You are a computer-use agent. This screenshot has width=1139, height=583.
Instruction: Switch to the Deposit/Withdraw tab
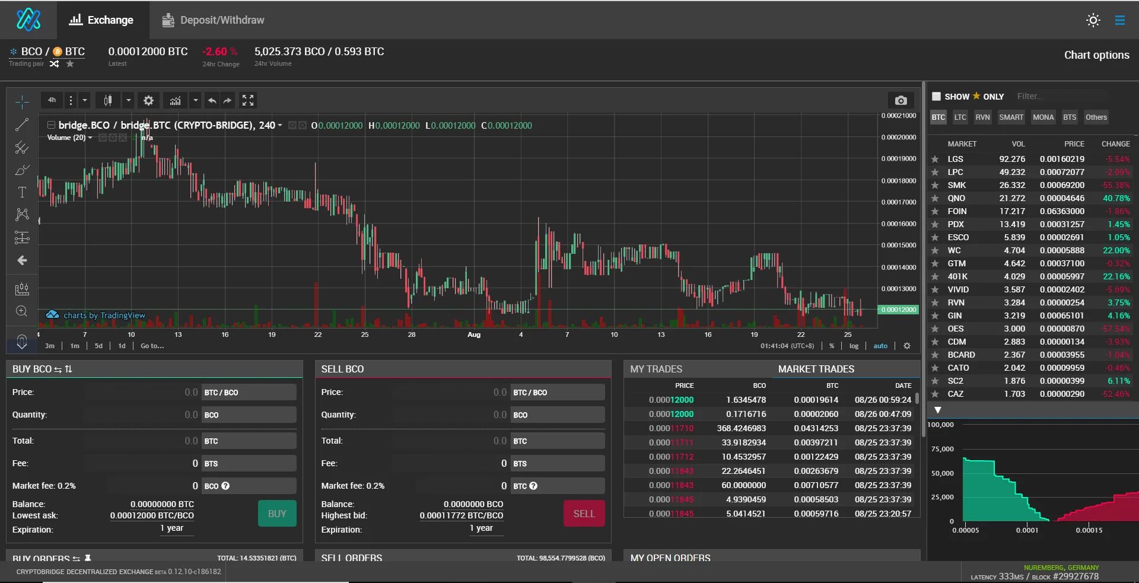click(214, 20)
